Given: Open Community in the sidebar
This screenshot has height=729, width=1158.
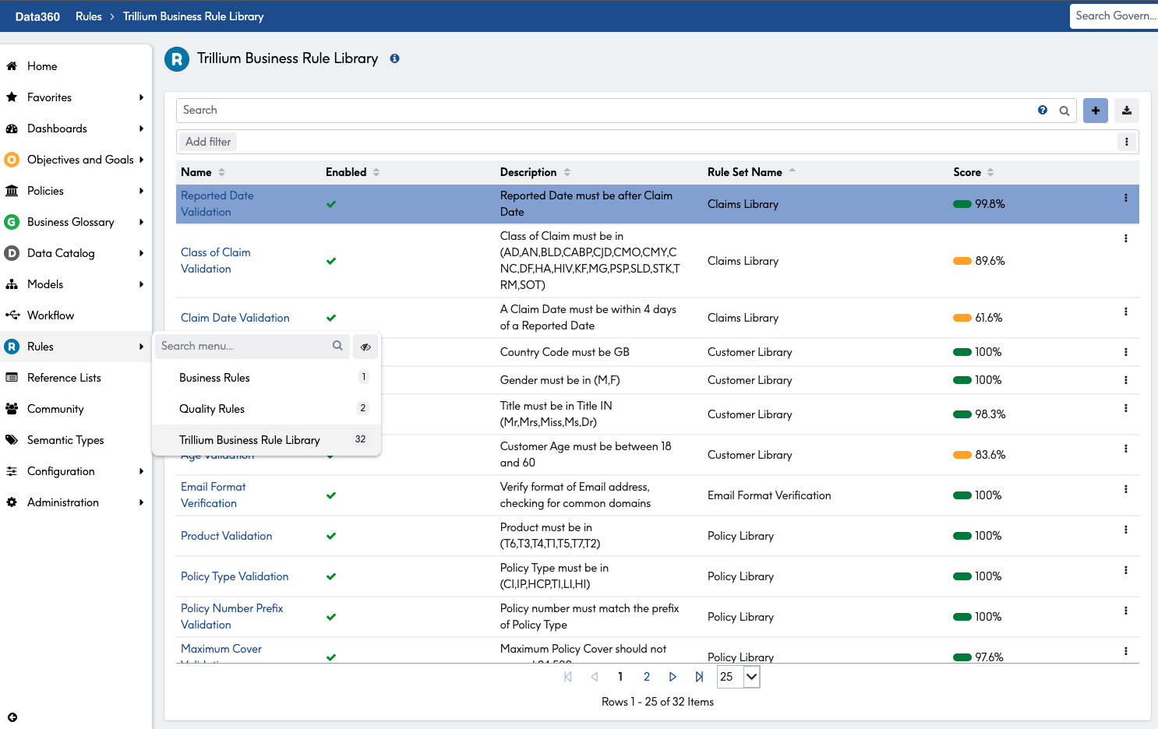Looking at the screenshot, I should click(55, 409).
